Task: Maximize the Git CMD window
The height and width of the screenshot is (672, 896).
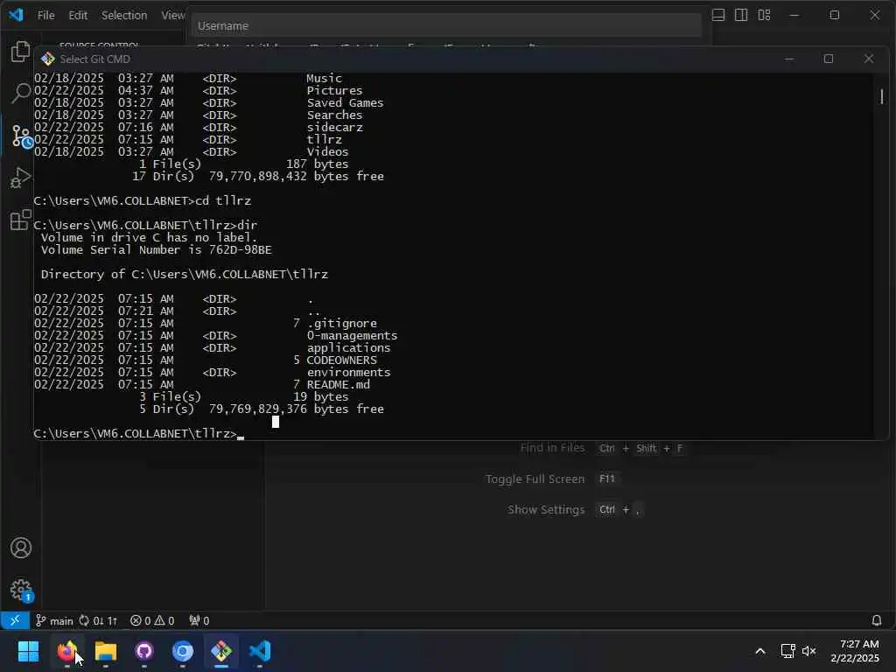Action: tap(829, 59)
